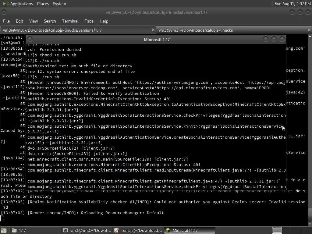Screen dimensions: 312x234
Task: Click the 'Permission denied' text
Action: click(x=60, y=49)
